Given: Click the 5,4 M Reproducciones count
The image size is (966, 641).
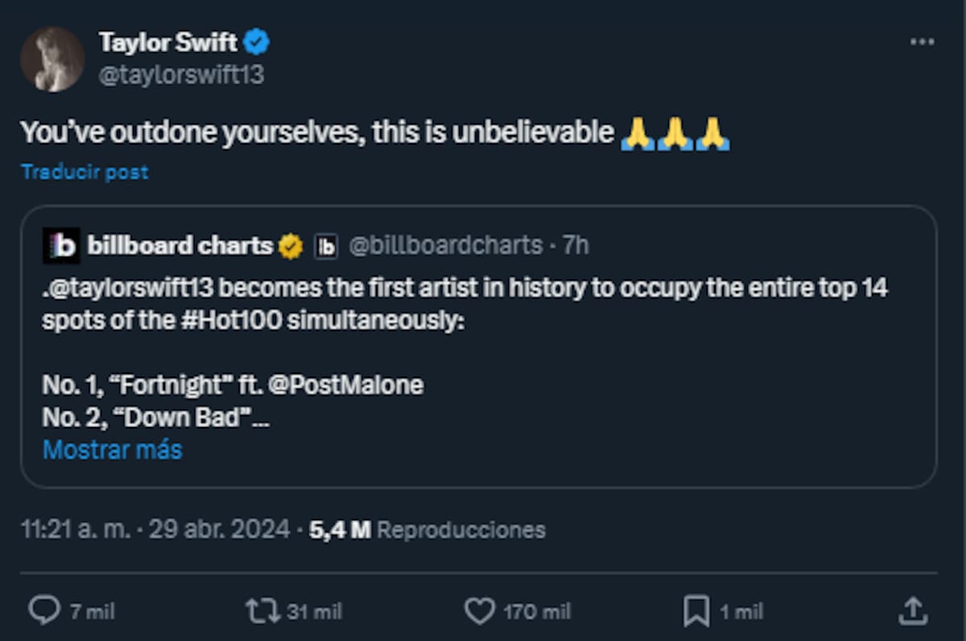Looking at the screenshot, I should point(427,529).
